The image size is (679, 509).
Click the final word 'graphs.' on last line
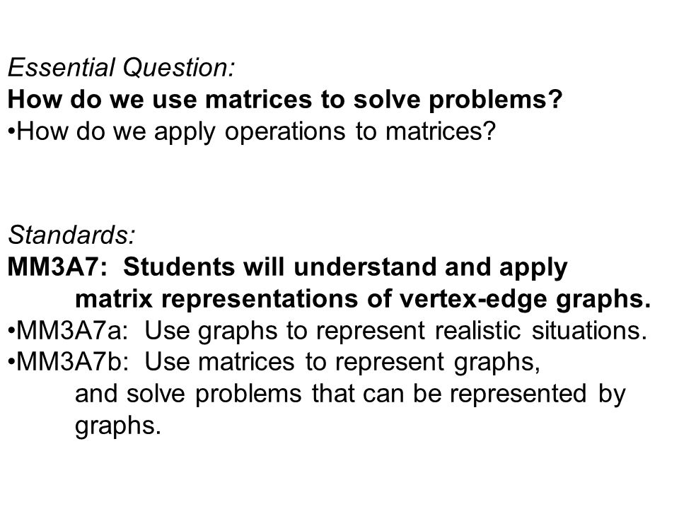click(118, 426)
